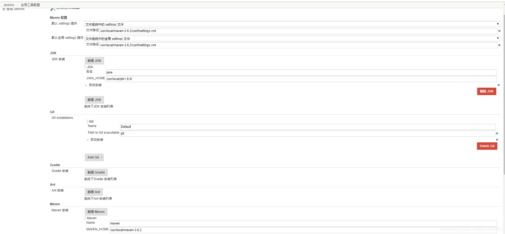Open help icon for JDK auto install
This screenshot has height=234, width=505.
[498, 85]
